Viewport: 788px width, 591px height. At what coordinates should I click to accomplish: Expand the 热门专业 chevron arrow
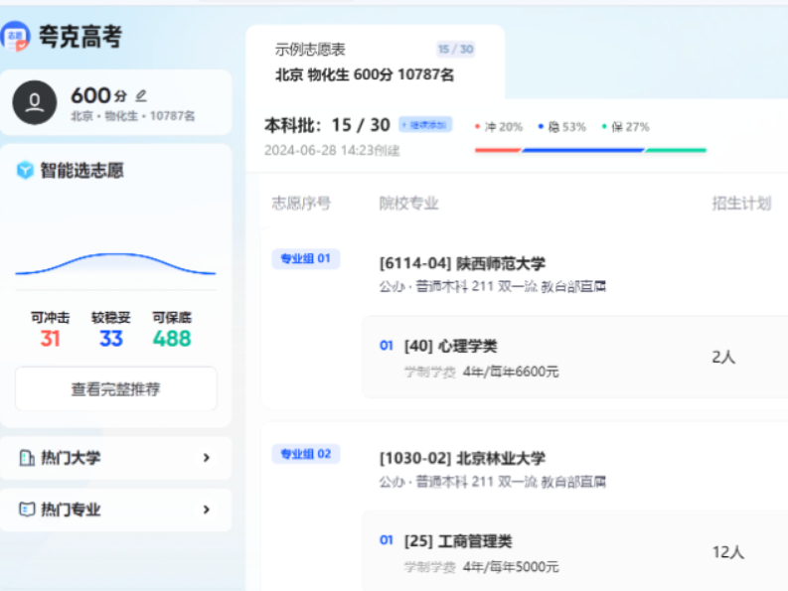click(x=206, y=510)
